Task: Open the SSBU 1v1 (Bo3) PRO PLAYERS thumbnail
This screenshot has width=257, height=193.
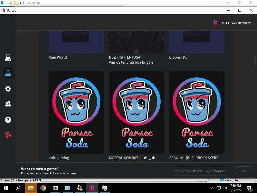Action: pyautogui.click(x=197, y=112)
